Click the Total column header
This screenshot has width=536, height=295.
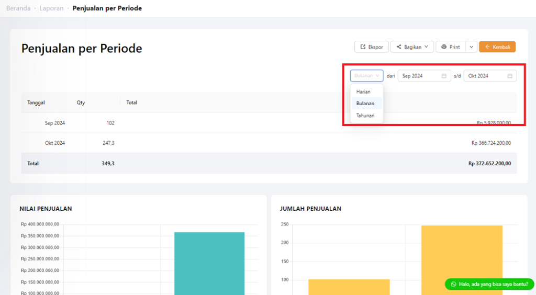(131, 103)
